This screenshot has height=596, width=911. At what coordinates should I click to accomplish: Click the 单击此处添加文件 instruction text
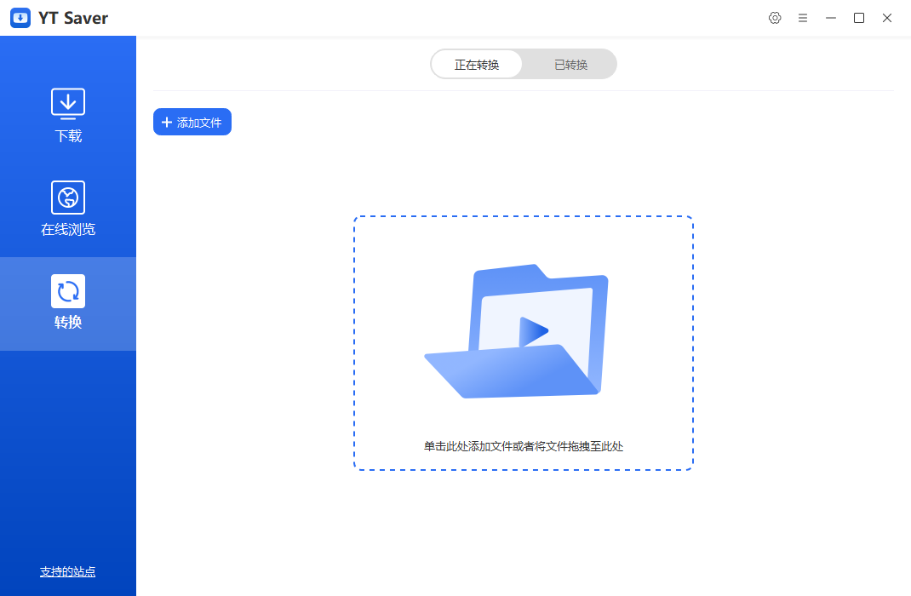pyautogui.click(x=524, y=446)
